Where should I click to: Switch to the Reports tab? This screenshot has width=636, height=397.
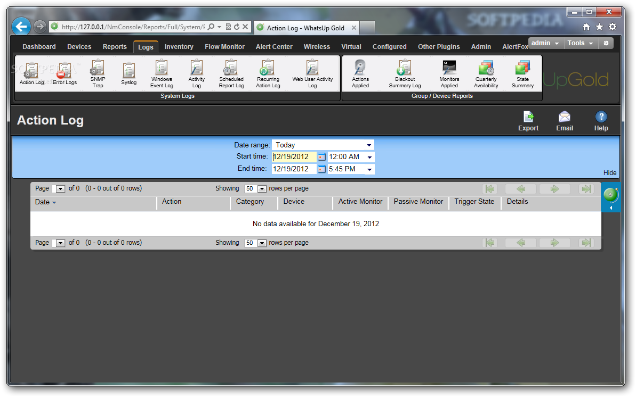click(x=115, y=47)
